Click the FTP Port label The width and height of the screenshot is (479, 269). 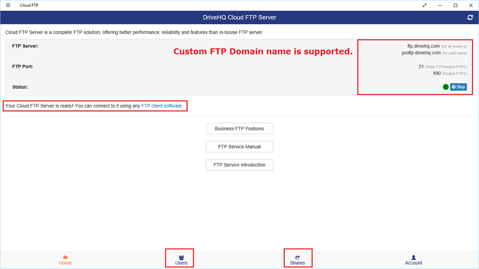click(23, 66)
